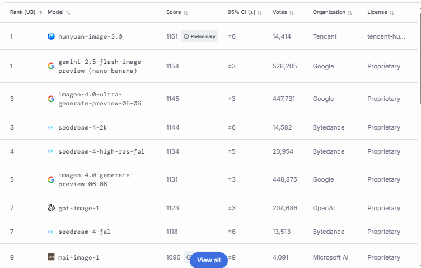Click the score value 1131
421x268 pixels.
172,179
